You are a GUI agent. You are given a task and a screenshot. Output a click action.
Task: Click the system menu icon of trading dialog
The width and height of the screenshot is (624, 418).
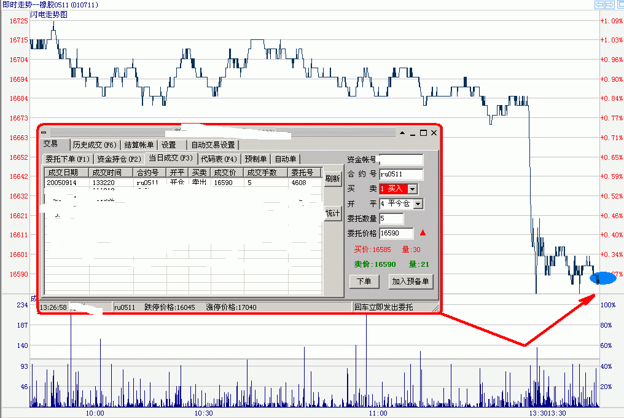[44, 133]
